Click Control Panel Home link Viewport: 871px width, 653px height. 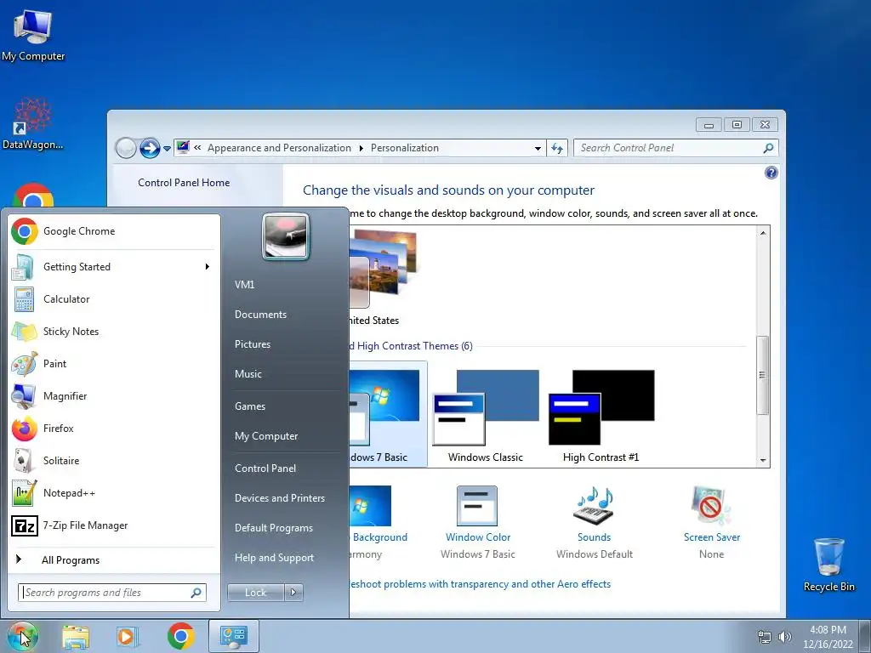184,183
